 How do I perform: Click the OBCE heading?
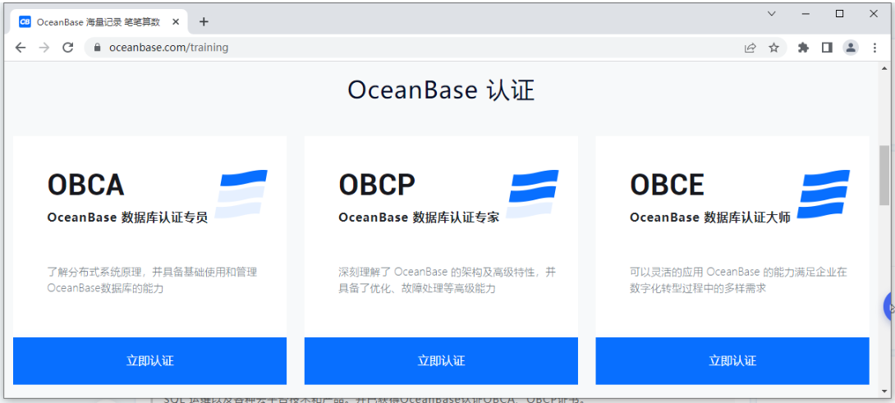[668, 185]
